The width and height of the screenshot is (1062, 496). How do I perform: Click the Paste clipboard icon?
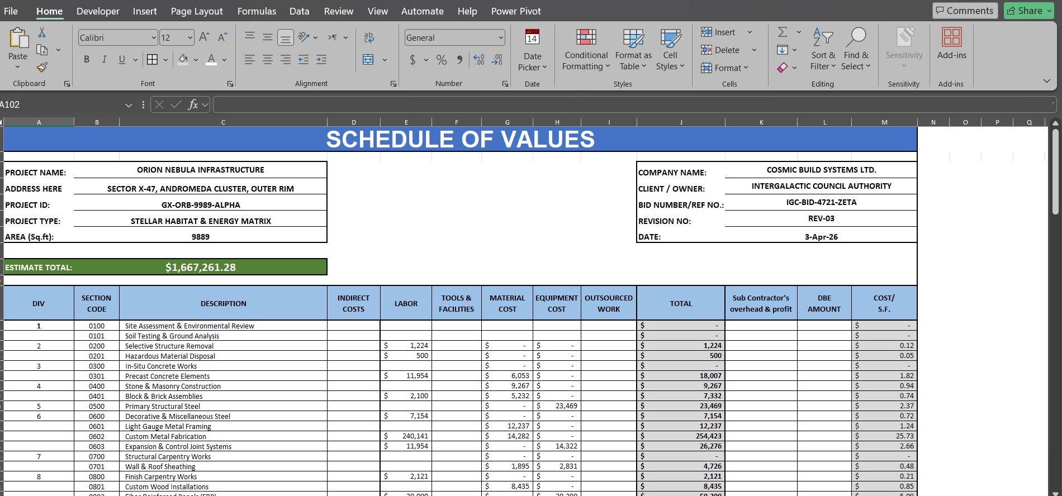tap(18, 38)
